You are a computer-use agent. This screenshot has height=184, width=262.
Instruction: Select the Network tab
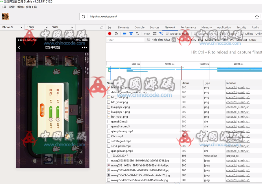coord(170,27)
